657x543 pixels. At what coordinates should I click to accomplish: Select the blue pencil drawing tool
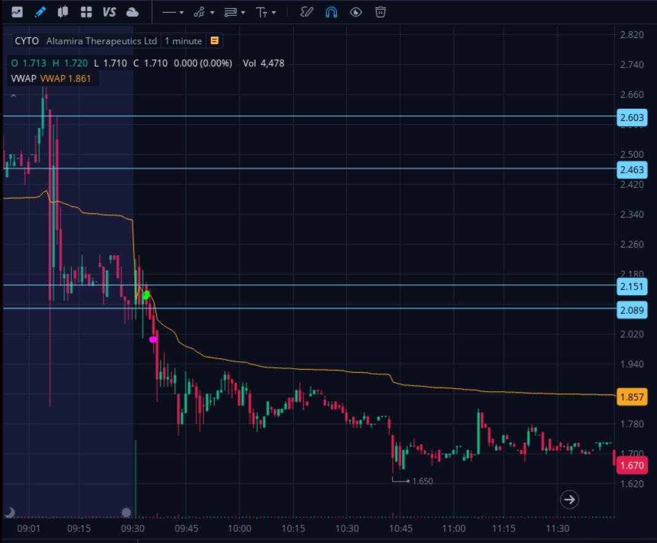click(40, 12)
